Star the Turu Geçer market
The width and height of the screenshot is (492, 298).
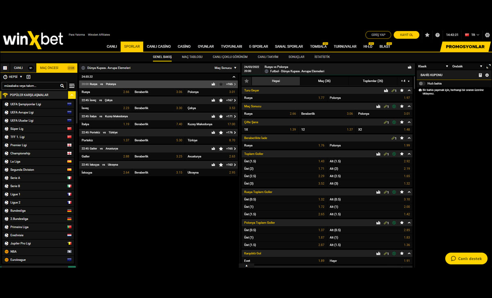[402, 90]
